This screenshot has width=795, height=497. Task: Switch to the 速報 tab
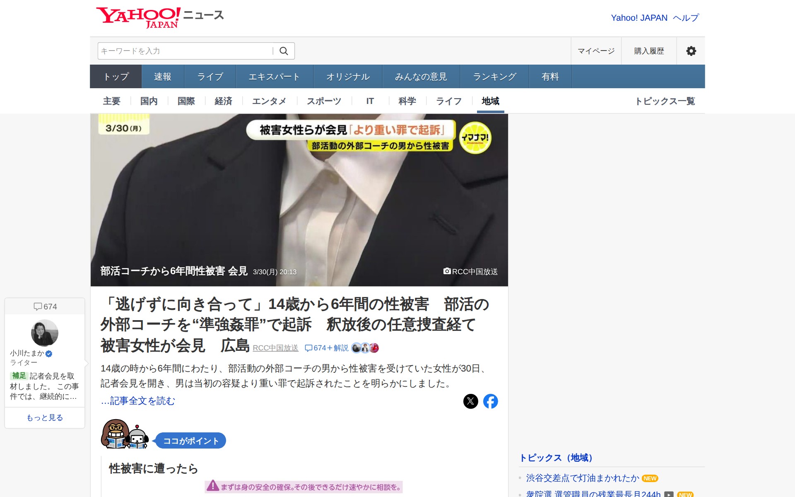point(162,77)
